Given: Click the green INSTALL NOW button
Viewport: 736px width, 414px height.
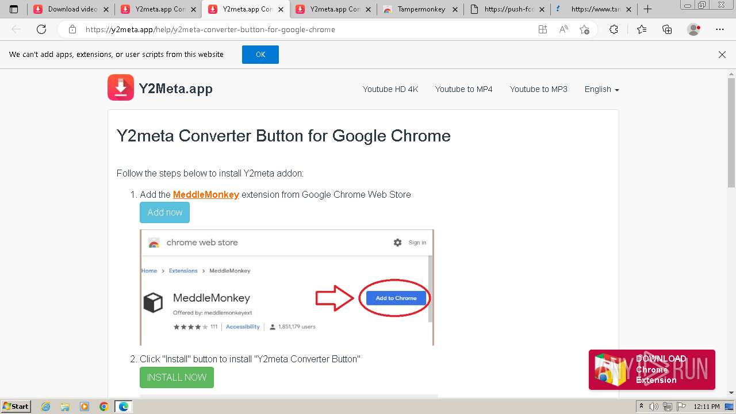Looking at the screenshot, I should [x=177, y=377].
